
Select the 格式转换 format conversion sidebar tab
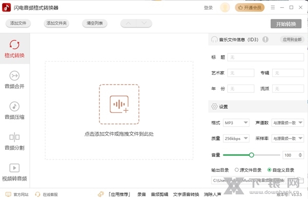(x=14, y=49)
